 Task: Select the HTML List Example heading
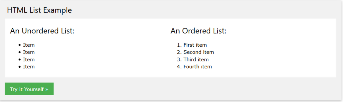pos(39,10)
